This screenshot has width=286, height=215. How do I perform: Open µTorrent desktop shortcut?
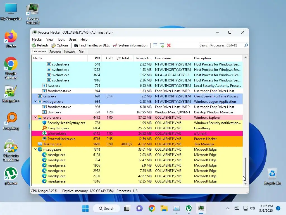tap(11, 176)
